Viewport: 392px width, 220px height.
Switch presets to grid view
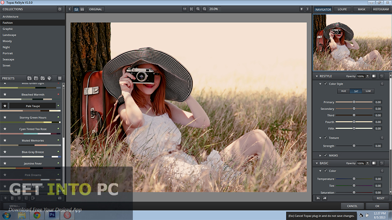pyautogui.click(x=60, y=78)
